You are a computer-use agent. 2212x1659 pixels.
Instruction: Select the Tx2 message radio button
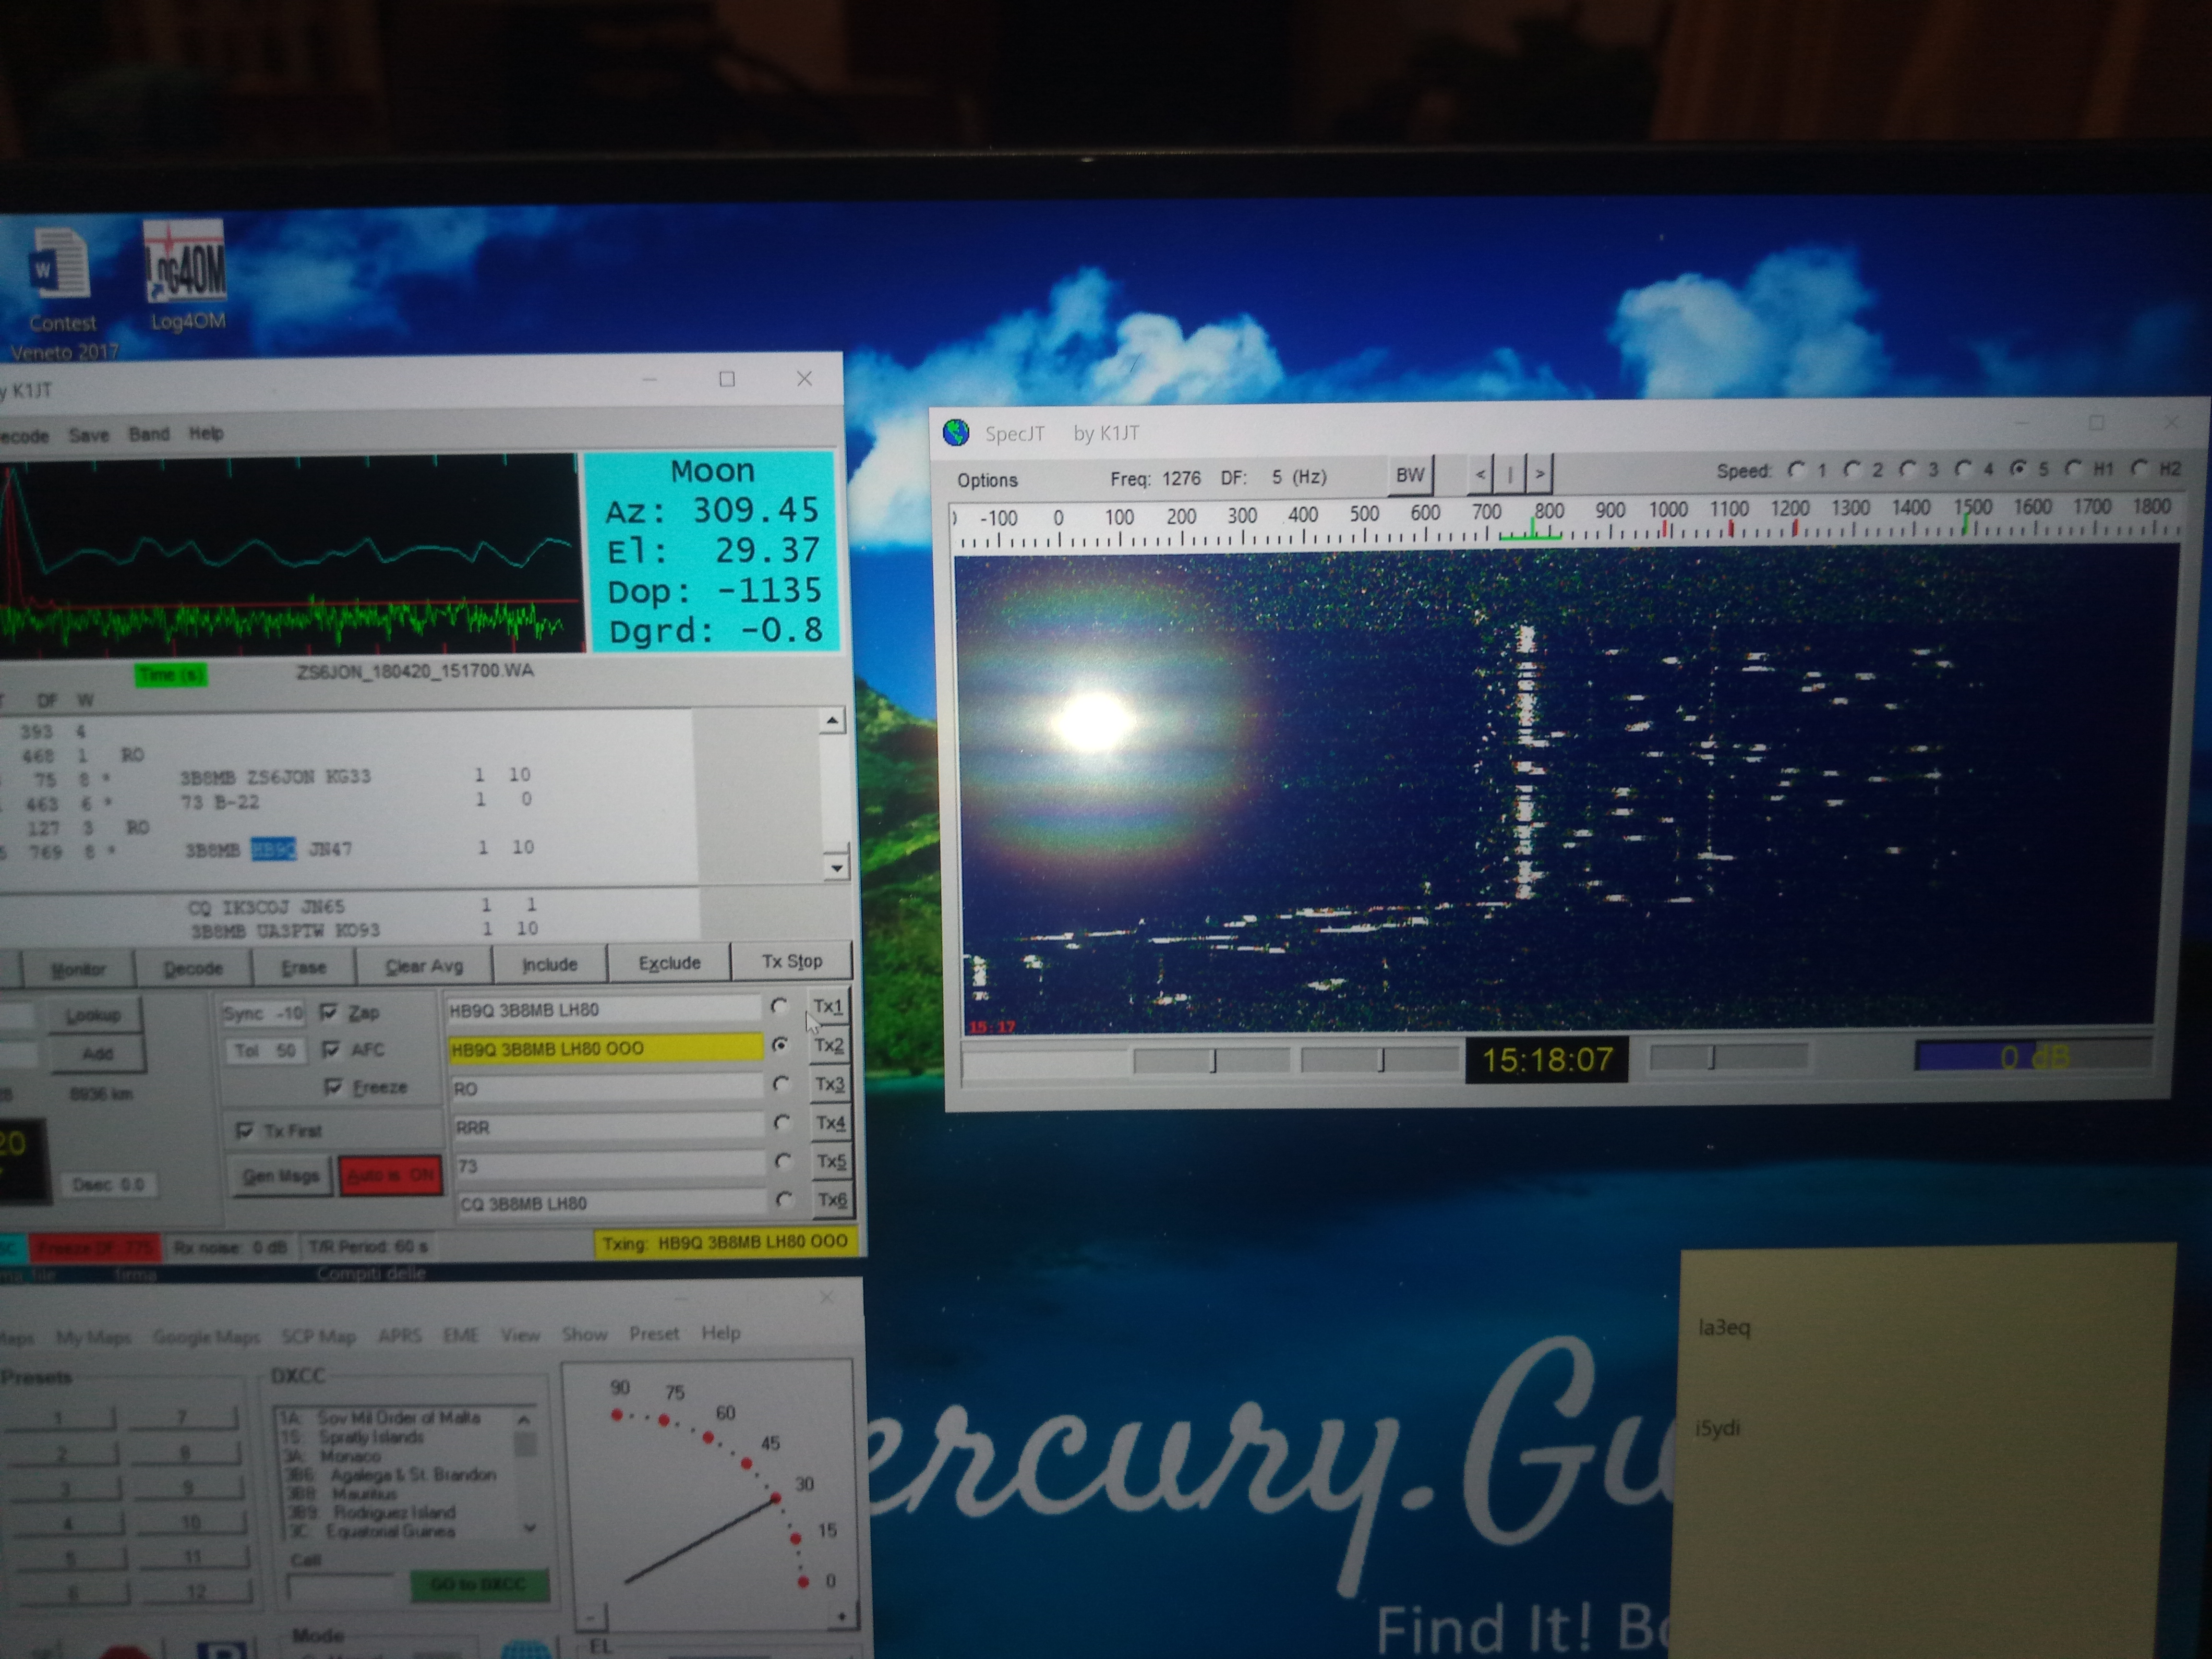(x=780, y=1045)
